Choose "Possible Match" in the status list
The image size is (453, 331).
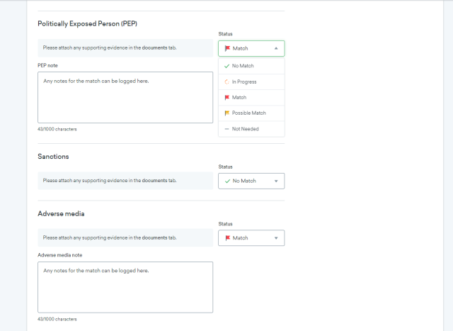(x=248, y=113)
